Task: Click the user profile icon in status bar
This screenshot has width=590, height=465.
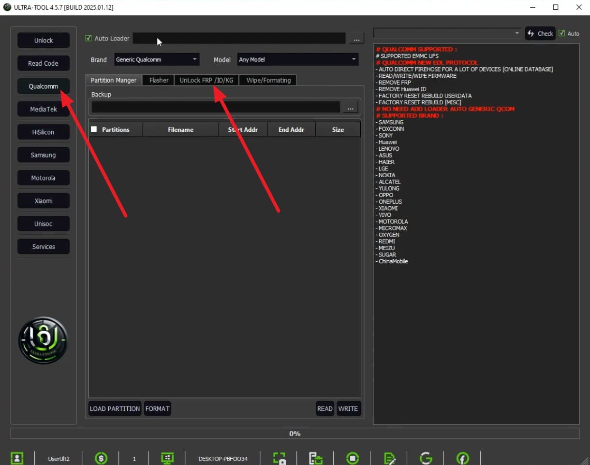Action: point(17,458)
